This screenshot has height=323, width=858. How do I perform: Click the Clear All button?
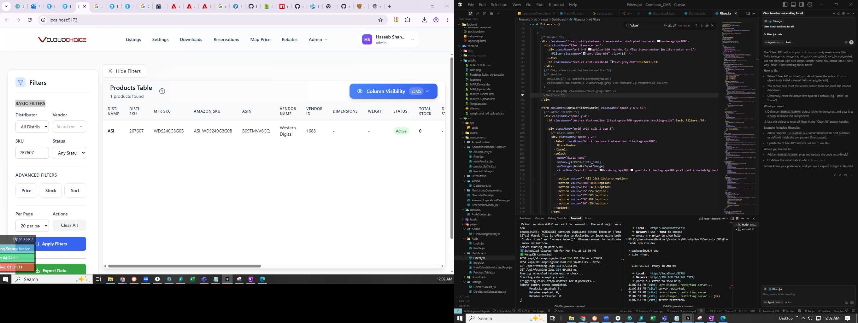69,225
